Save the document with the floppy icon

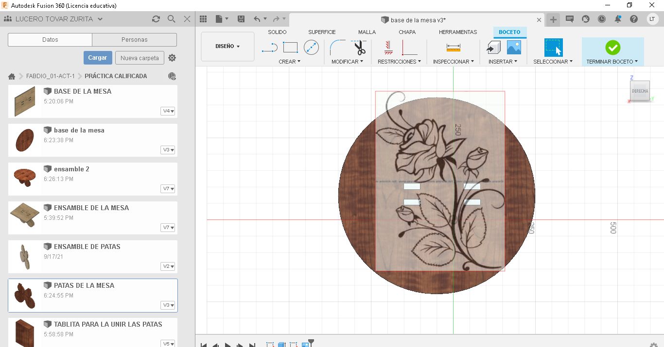(x=241, y=19)
